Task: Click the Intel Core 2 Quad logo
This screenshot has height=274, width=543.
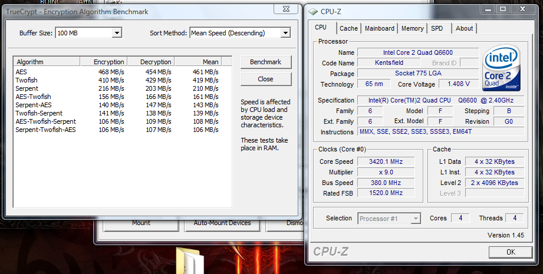Action: tap(502, 68)
